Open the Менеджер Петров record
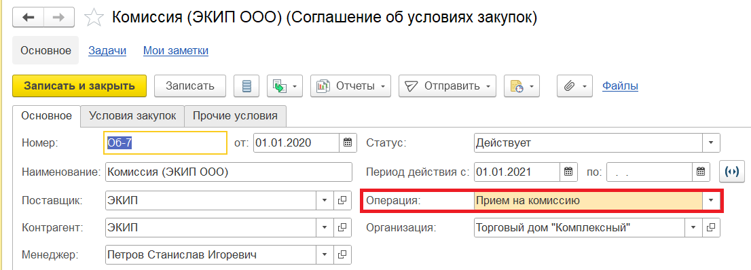 [x=342, y=254]
